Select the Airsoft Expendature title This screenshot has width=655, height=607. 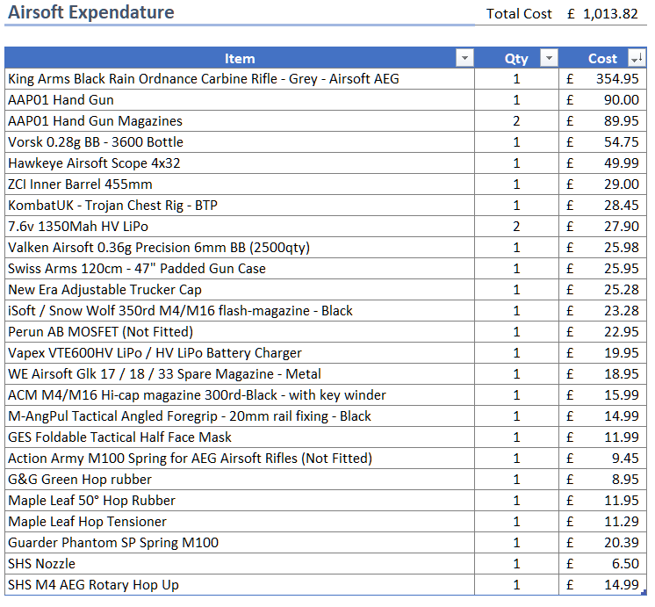coord(91,12)
